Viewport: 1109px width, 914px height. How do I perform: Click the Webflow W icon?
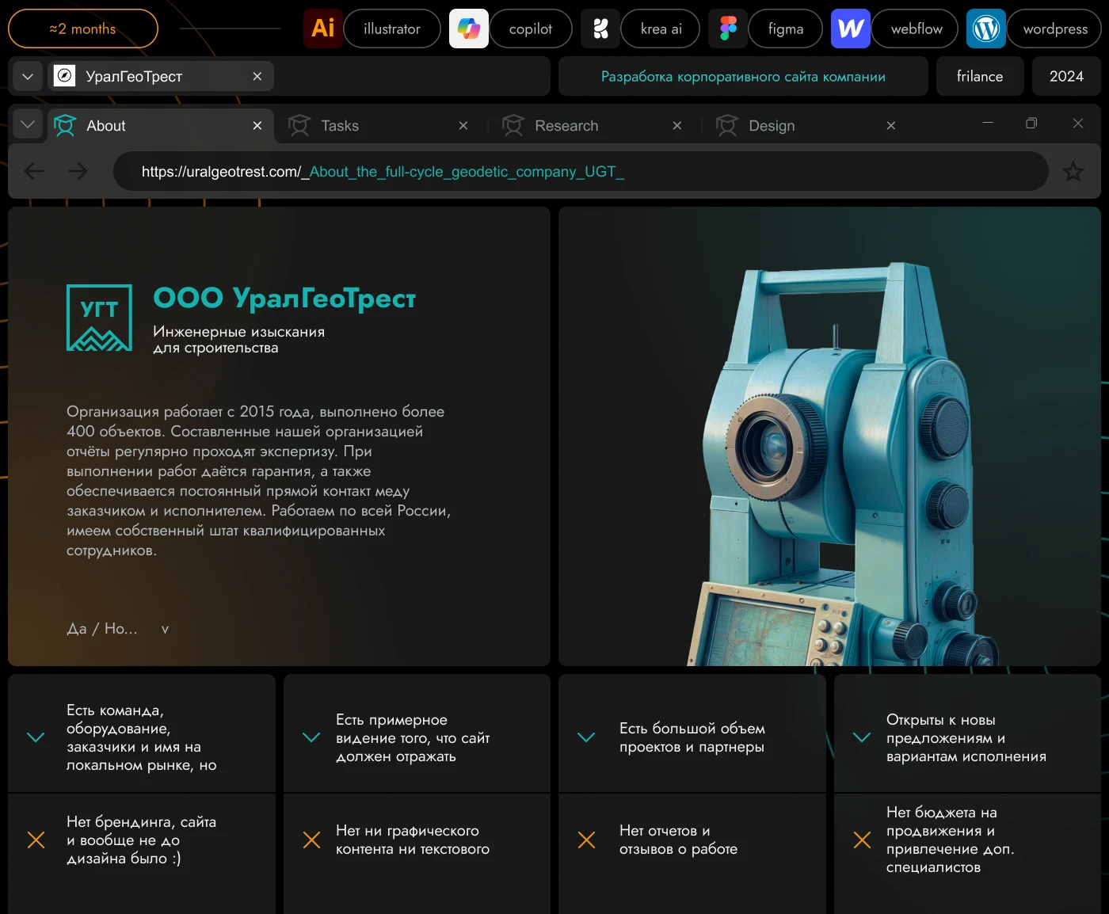[850, 29]
